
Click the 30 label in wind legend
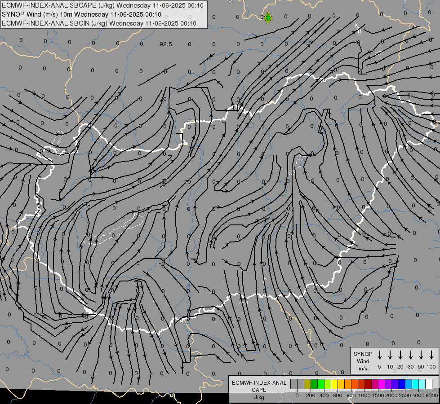(x=410, y=367)
